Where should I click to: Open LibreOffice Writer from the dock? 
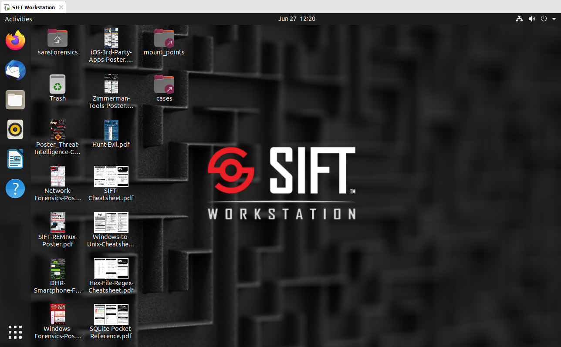click(x=15, y=159)
